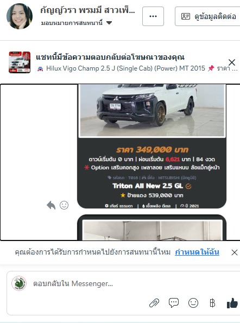Attach a file with the paperclip icon
The width and height of the screenshot is (240, 323).
coord(154,303)
